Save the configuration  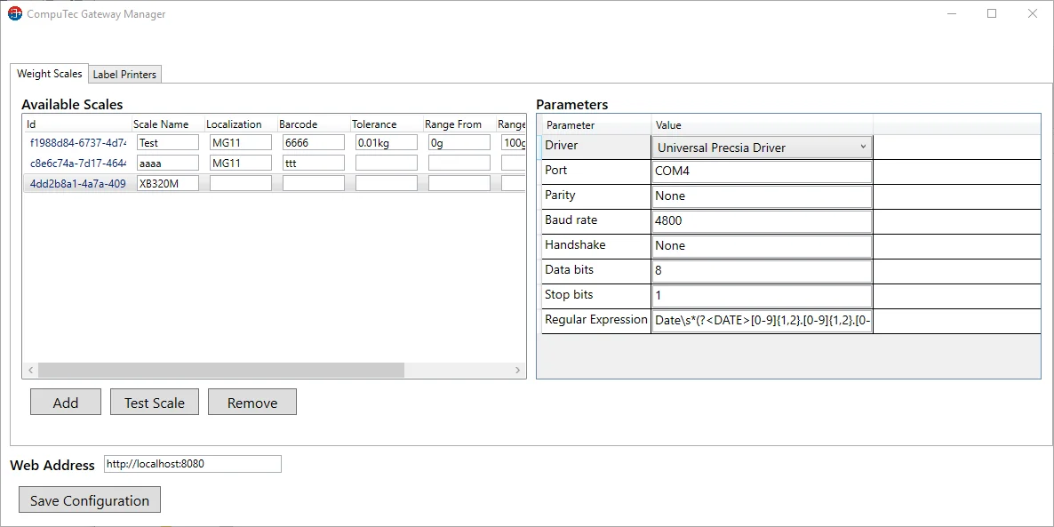(x=90, y=500)
